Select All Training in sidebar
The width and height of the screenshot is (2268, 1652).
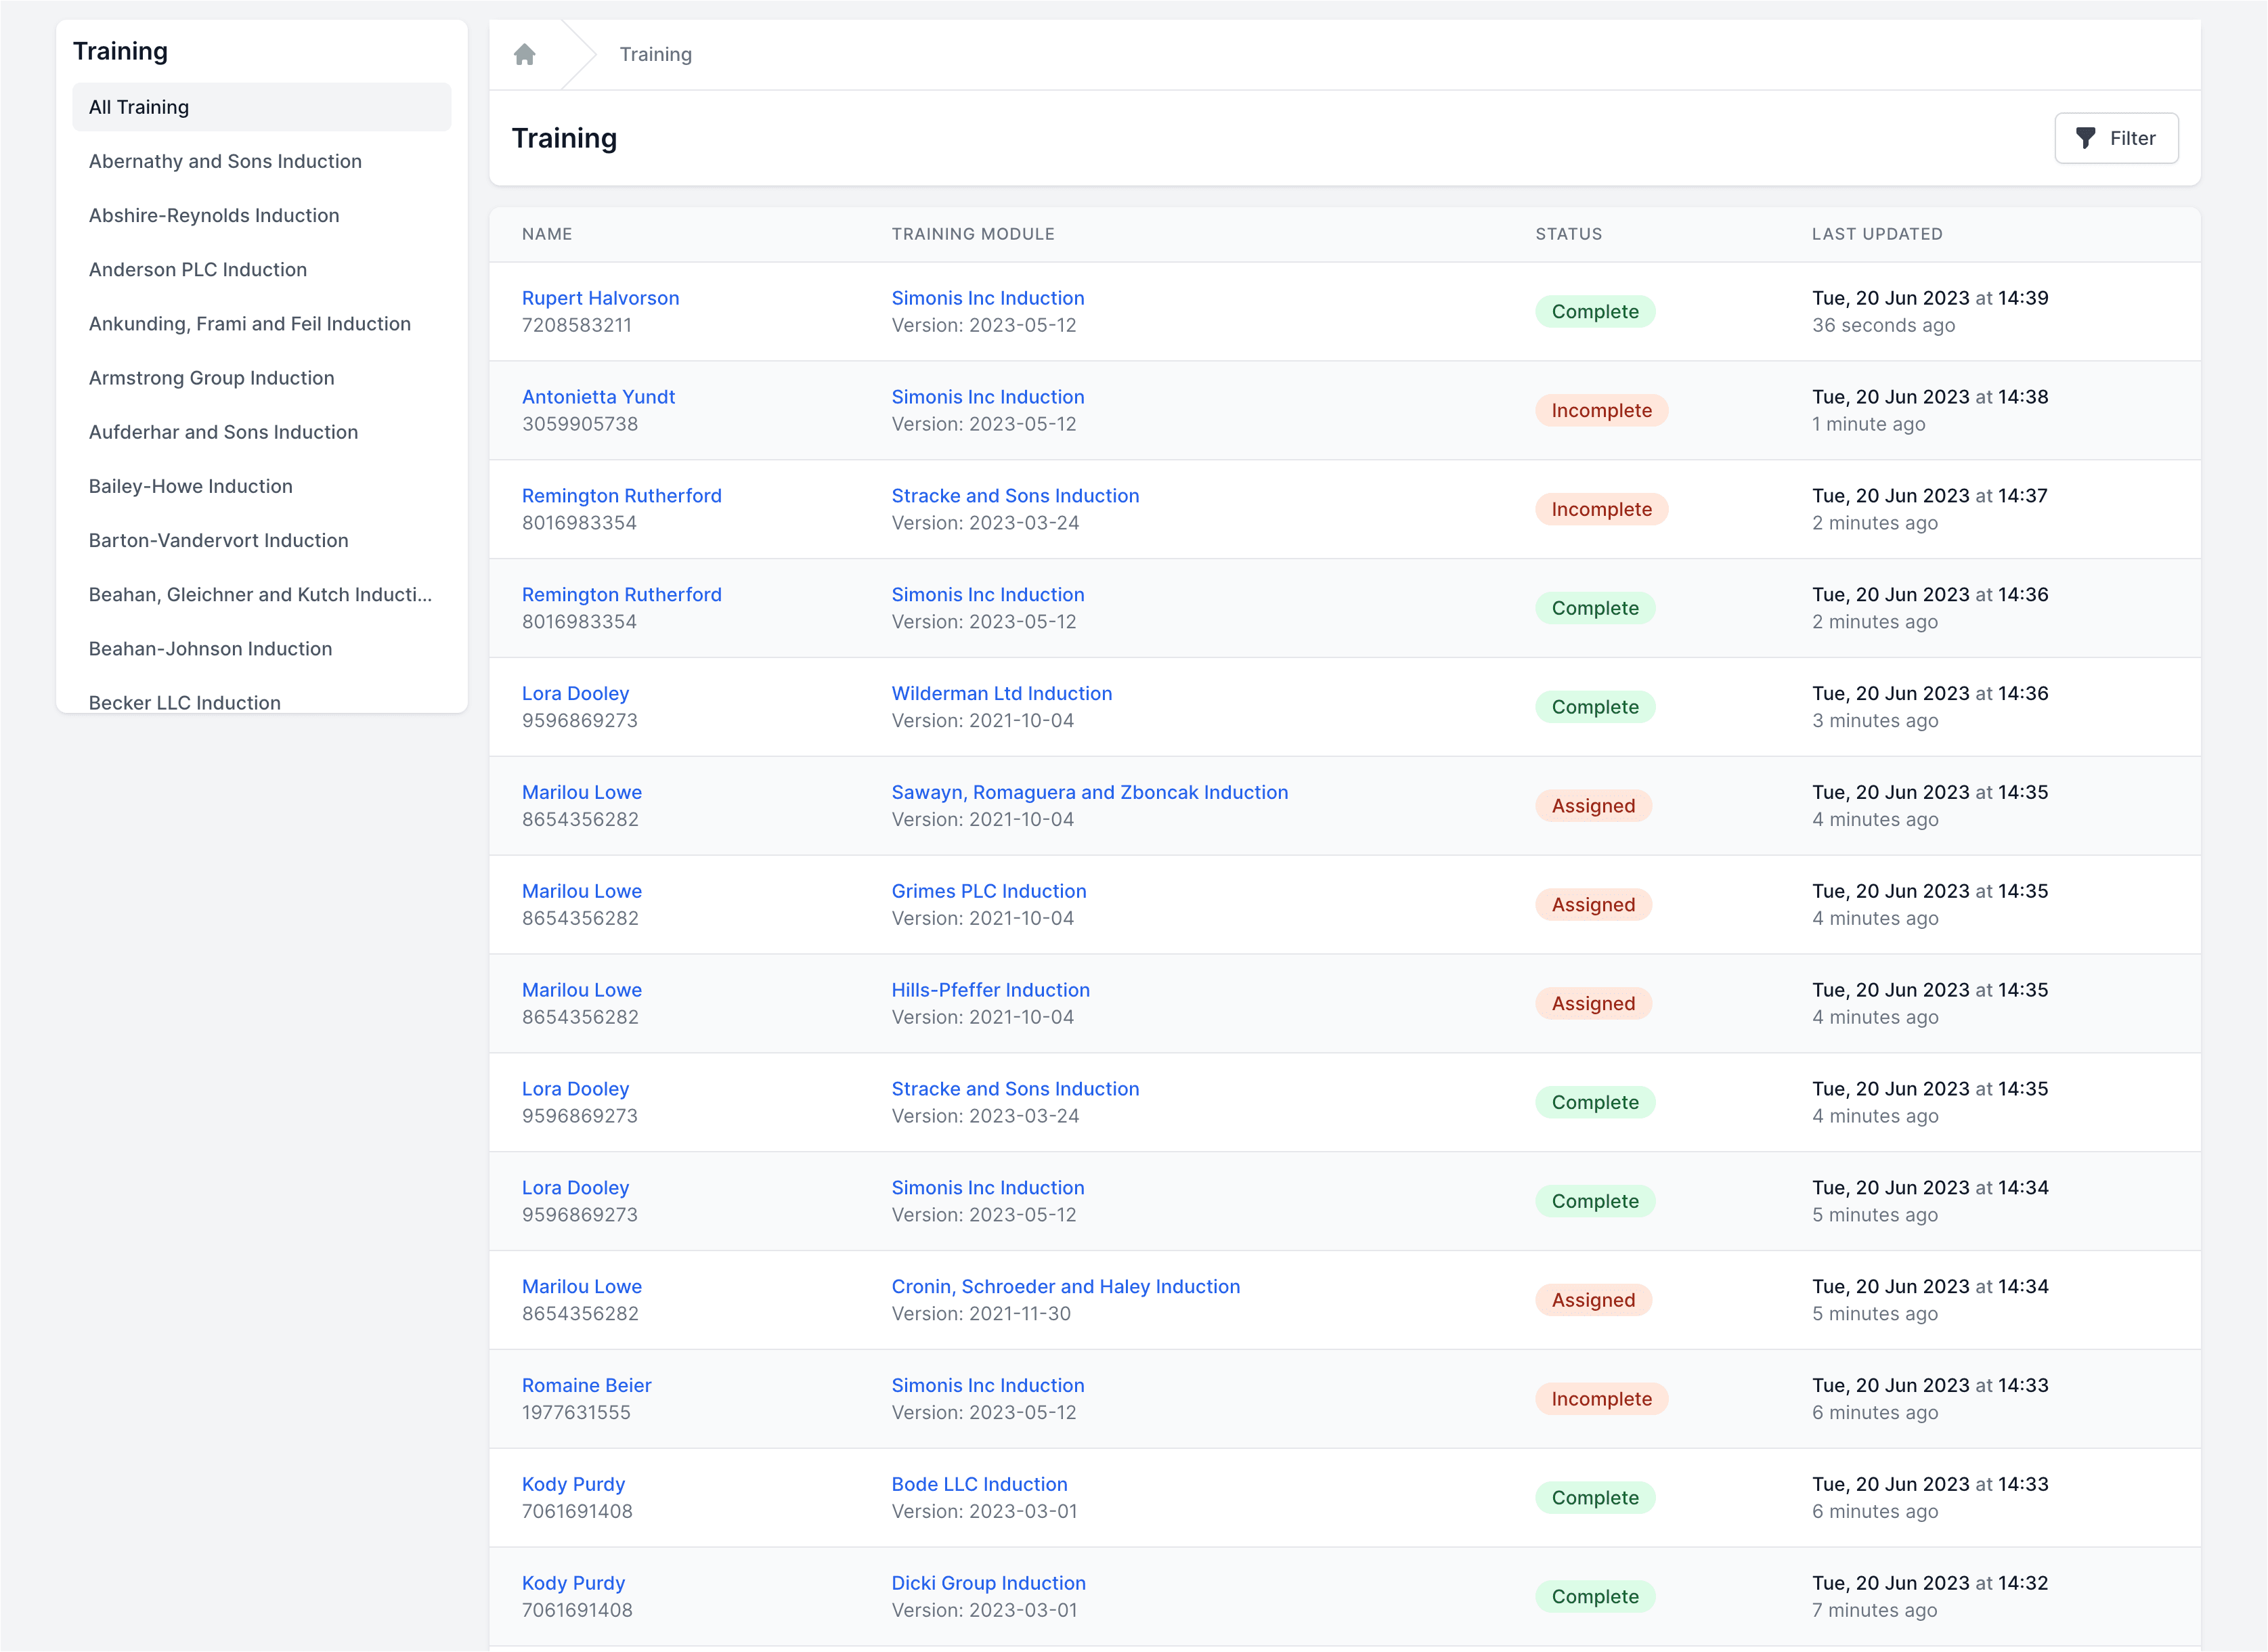coord(139,107)
